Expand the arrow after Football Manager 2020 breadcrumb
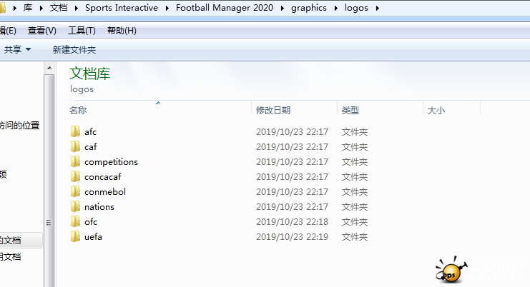The image size is (530, 287). [x=283, y=8]
